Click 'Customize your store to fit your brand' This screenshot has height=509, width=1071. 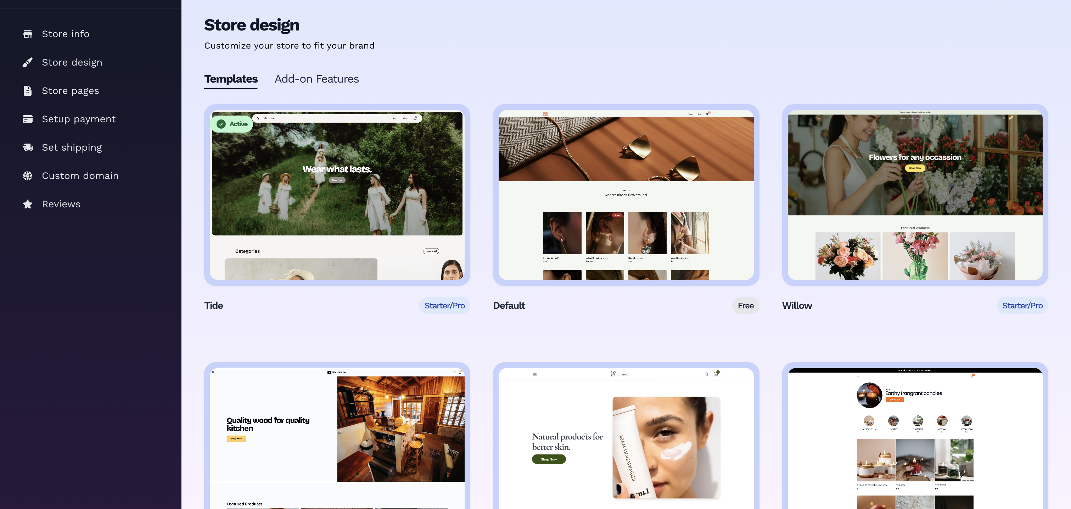(289, 46)
